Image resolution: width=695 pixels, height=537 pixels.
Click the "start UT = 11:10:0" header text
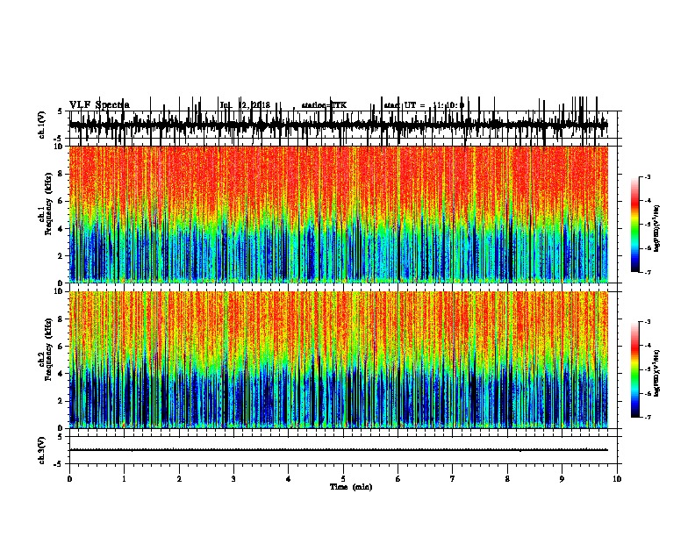click(424, 105)
